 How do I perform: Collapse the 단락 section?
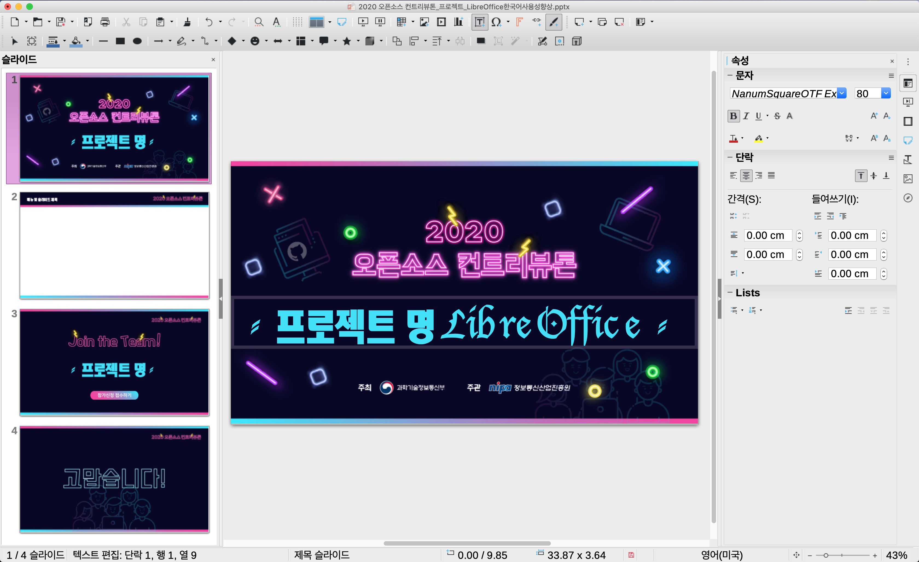730,158
